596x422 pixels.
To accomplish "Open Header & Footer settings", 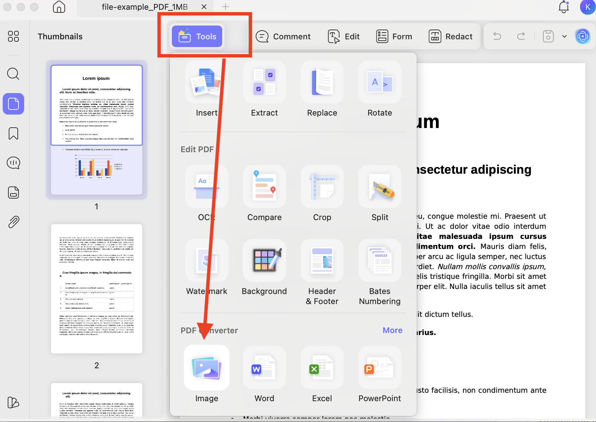I will (322, 269).
